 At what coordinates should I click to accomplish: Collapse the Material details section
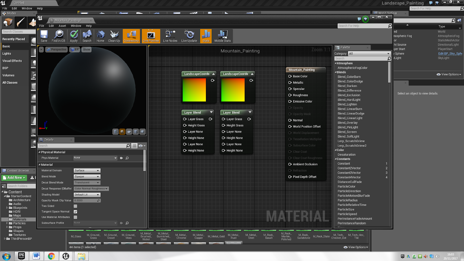point(39,164)
